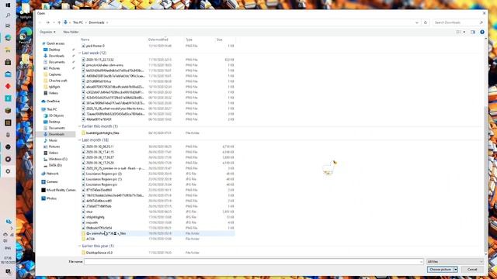Select Photos in navigation pane
This screenshot has height=279, width=497.
click(x=51, y=198)
